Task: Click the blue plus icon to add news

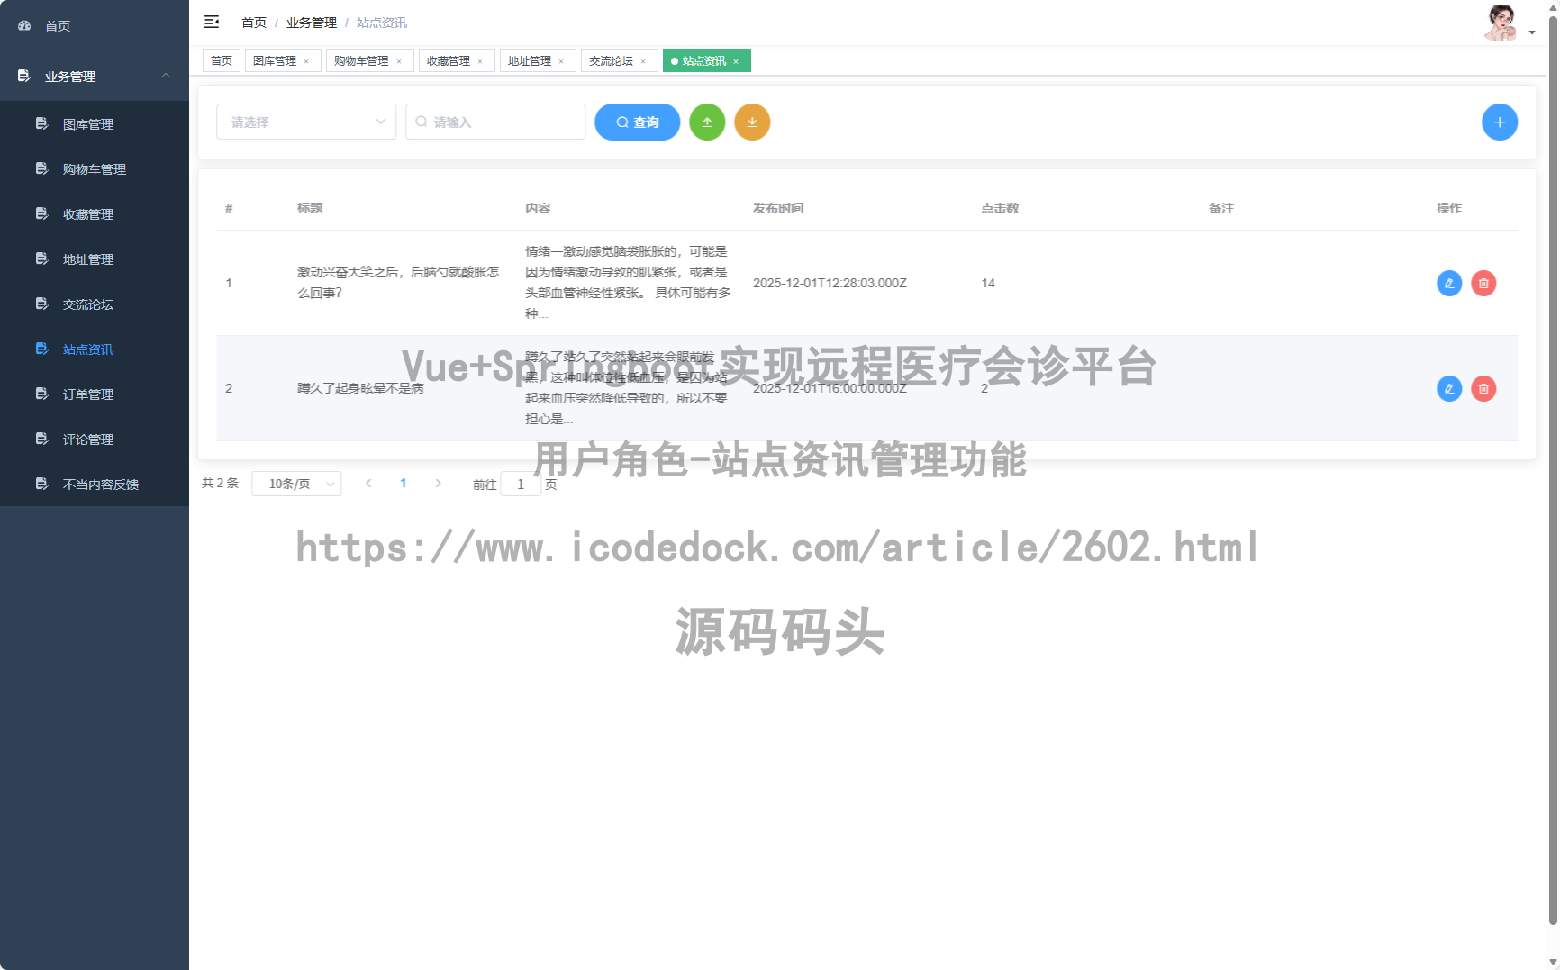Action: click(x=1500, y=122)
